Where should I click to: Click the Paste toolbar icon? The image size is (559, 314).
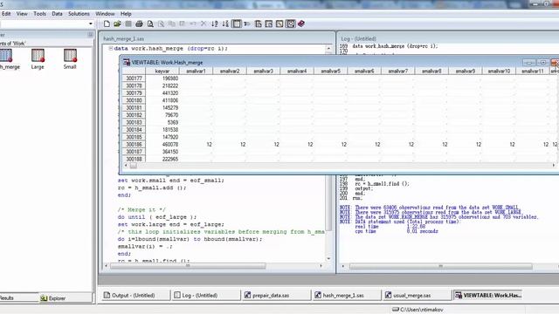[183, 24]
